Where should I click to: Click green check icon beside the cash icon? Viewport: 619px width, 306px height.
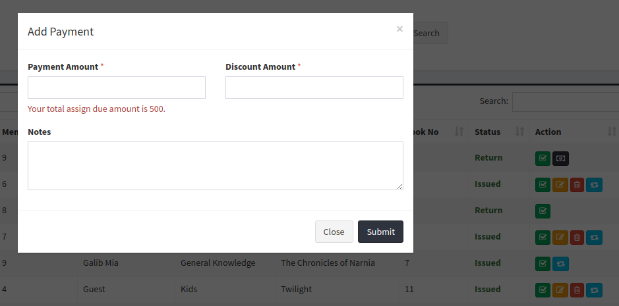[543, 158]
